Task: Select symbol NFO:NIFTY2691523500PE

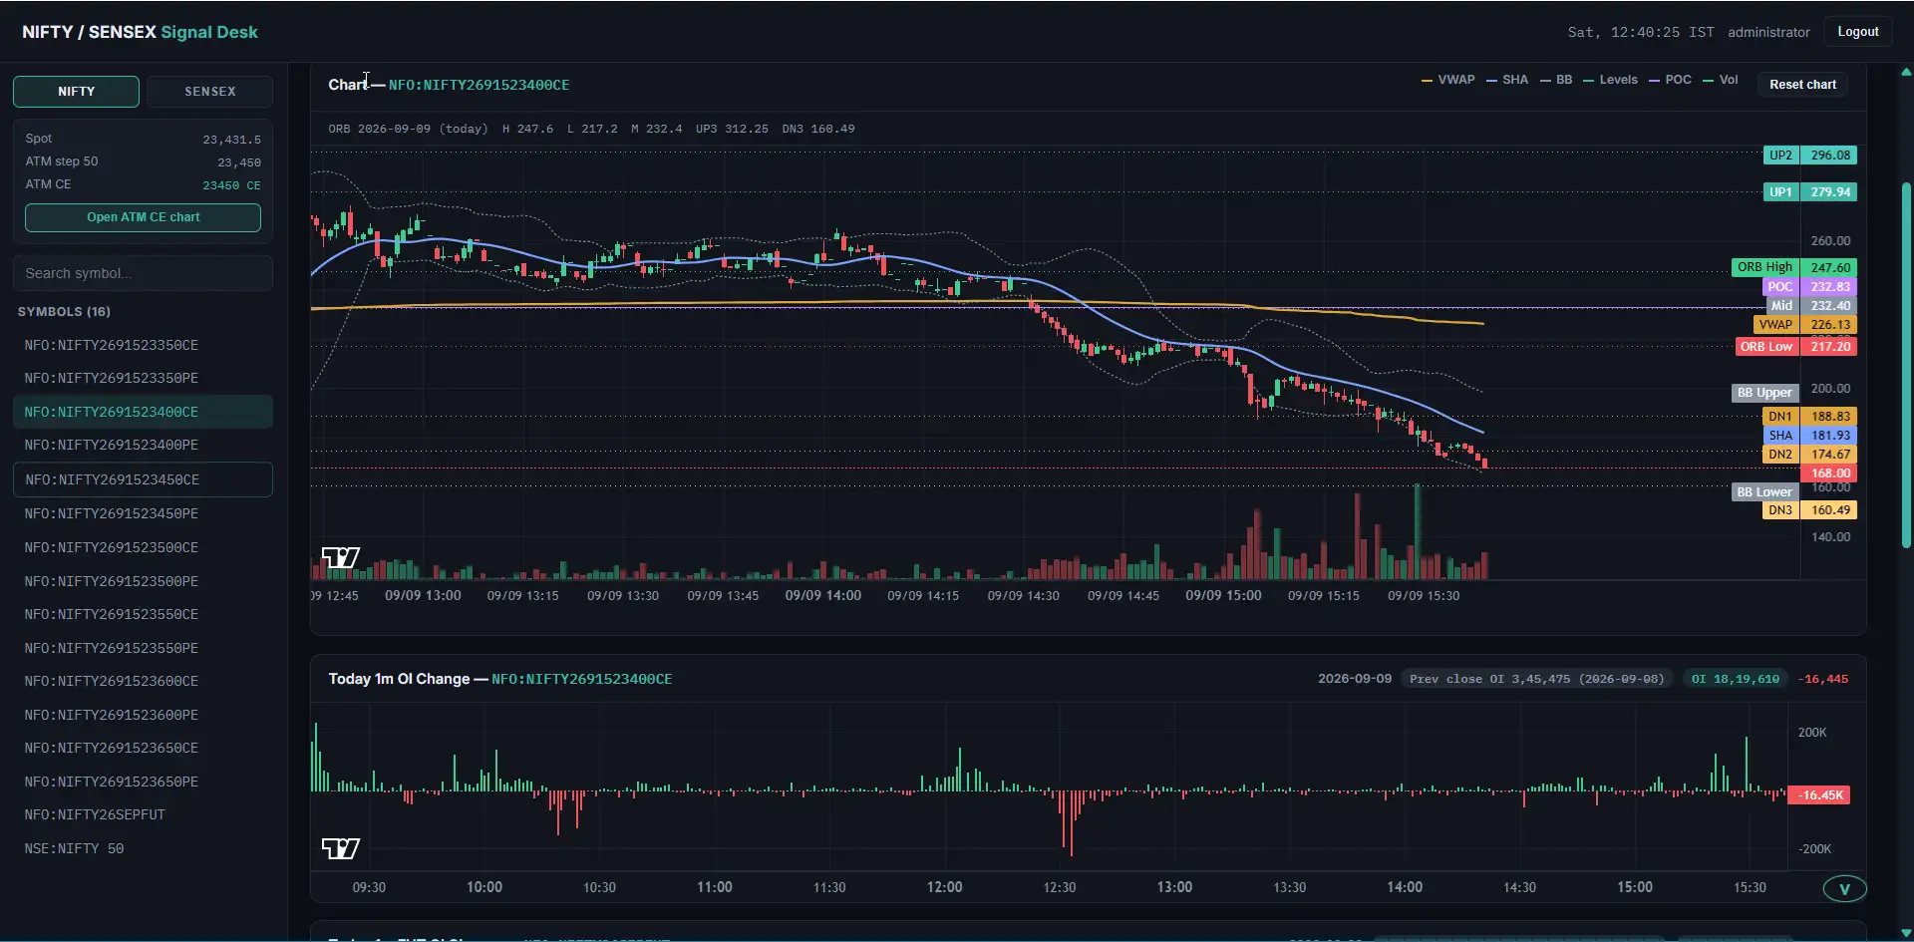Action: [x=143, y=581]
